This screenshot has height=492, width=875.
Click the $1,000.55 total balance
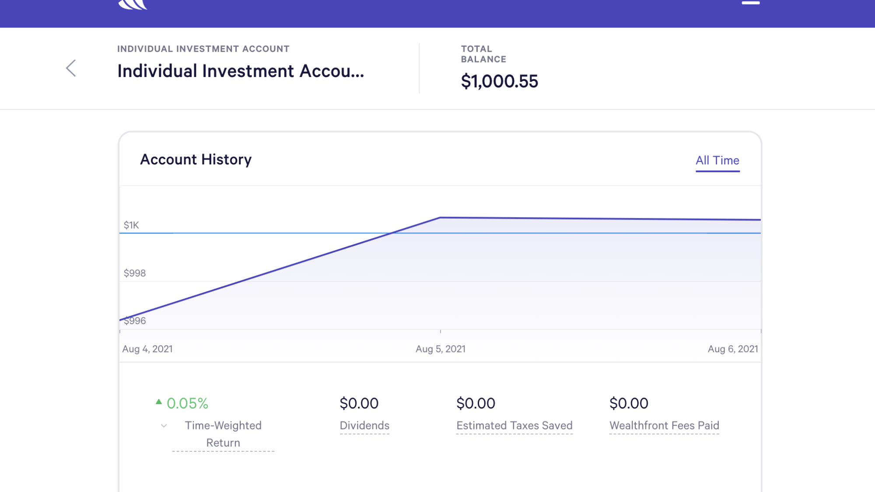click(499, 81)
